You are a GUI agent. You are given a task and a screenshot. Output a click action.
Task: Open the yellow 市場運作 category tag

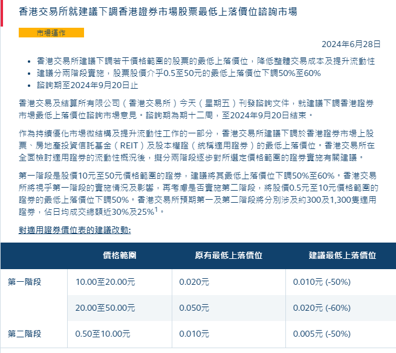(51, 33)
